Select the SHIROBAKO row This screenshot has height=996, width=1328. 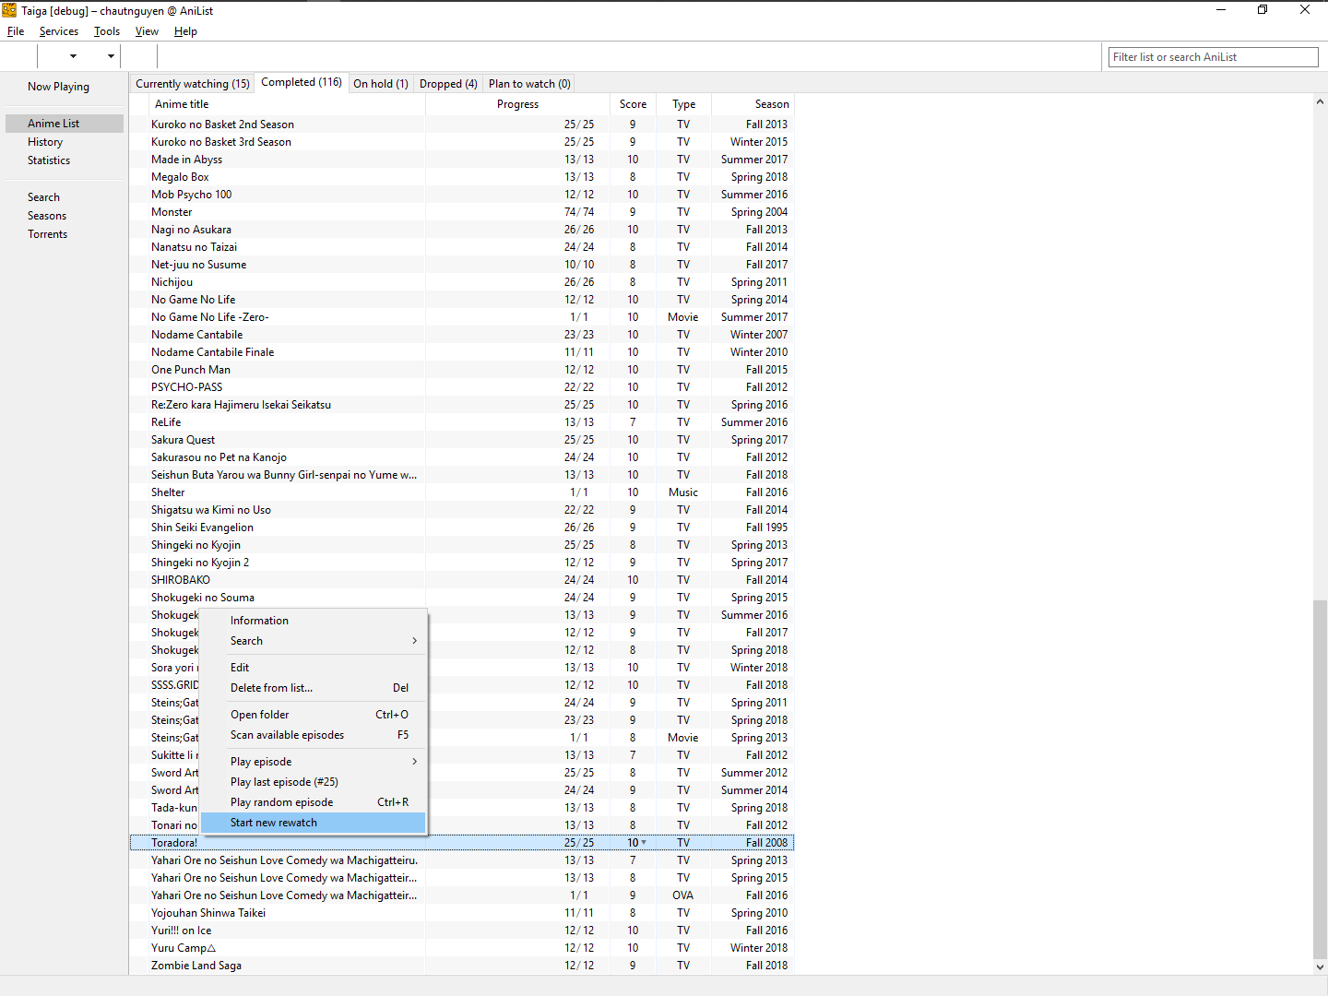(x=461, y=580)
